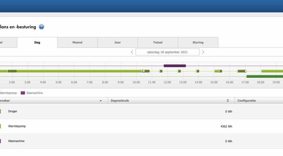Click the purple marker beside Wasmachine row
Image resolution: width=283 pixels, height=156 pixels.
coord(0,141)
